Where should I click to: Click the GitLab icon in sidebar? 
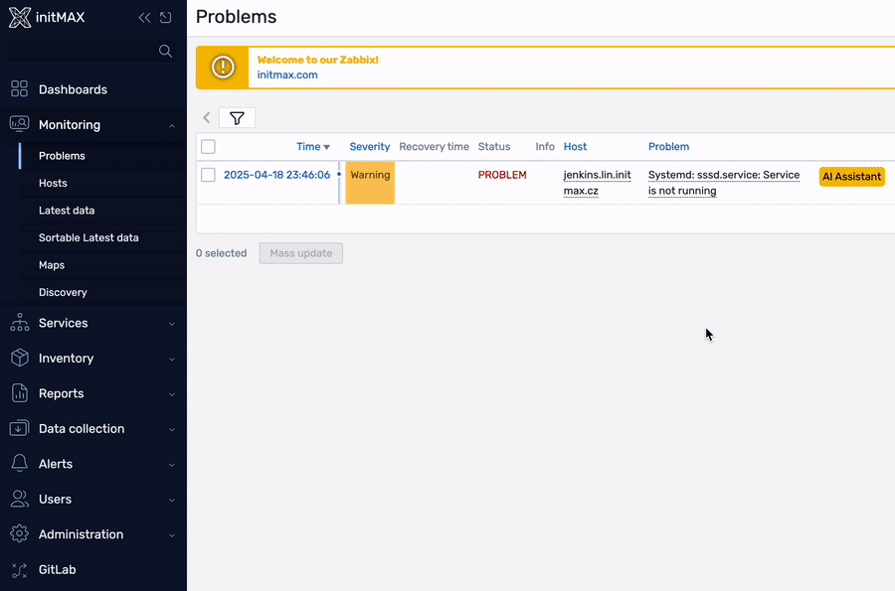19,570
